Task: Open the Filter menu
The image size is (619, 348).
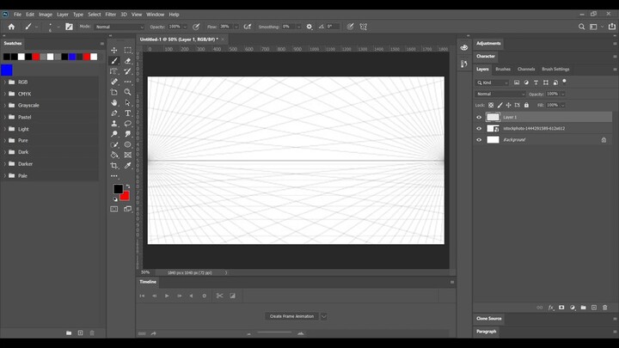Action: click(x=111, y=15)
